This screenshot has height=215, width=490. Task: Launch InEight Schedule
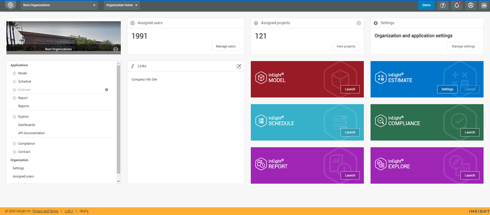click(350, 132)
